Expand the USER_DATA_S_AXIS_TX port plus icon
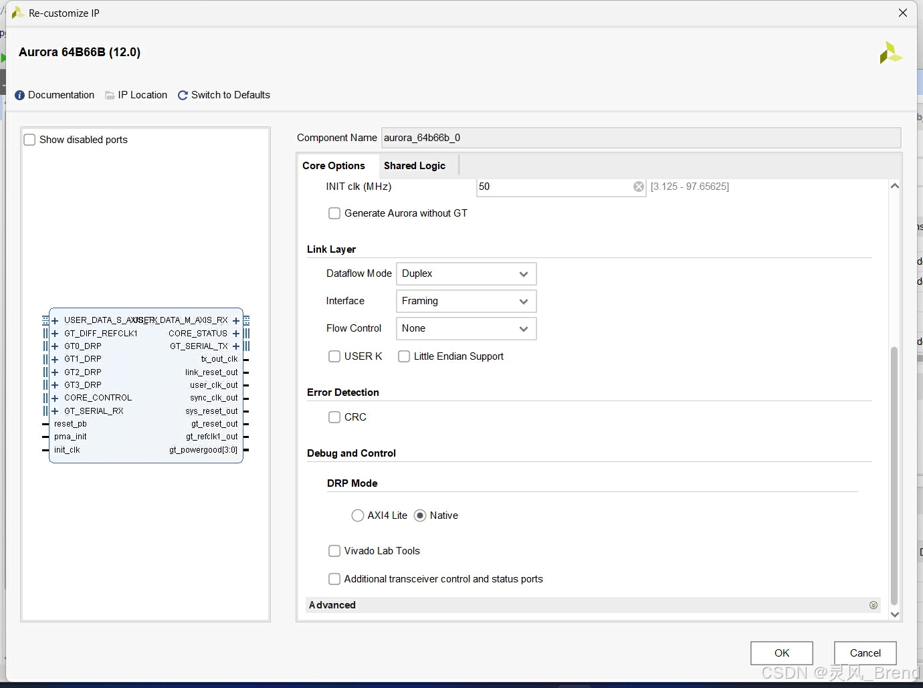The image size is (923, 688). point(55,321)
